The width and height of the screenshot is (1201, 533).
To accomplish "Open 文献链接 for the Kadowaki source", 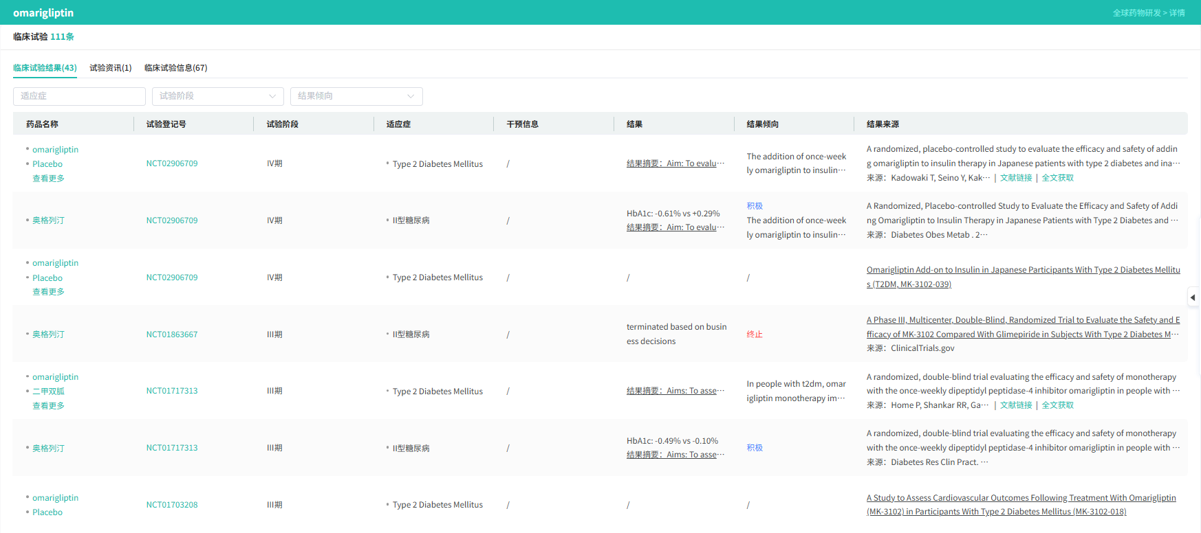I will pos(1016,178).
